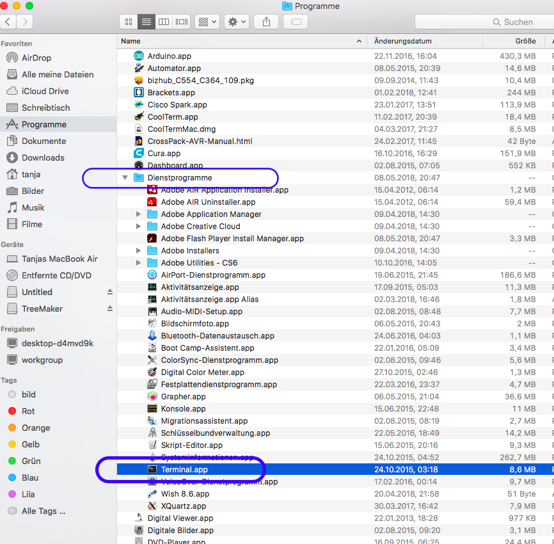Click the share button in toolbar

[x=266, y=22]
